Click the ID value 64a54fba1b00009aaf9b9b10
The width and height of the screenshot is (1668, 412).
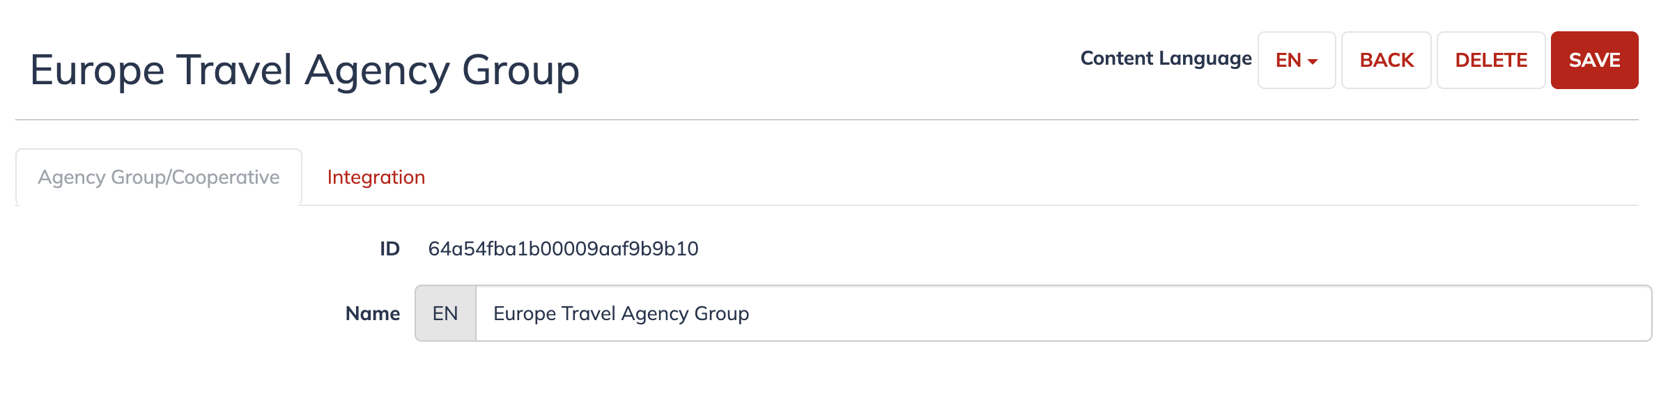(x=563, y=248)
